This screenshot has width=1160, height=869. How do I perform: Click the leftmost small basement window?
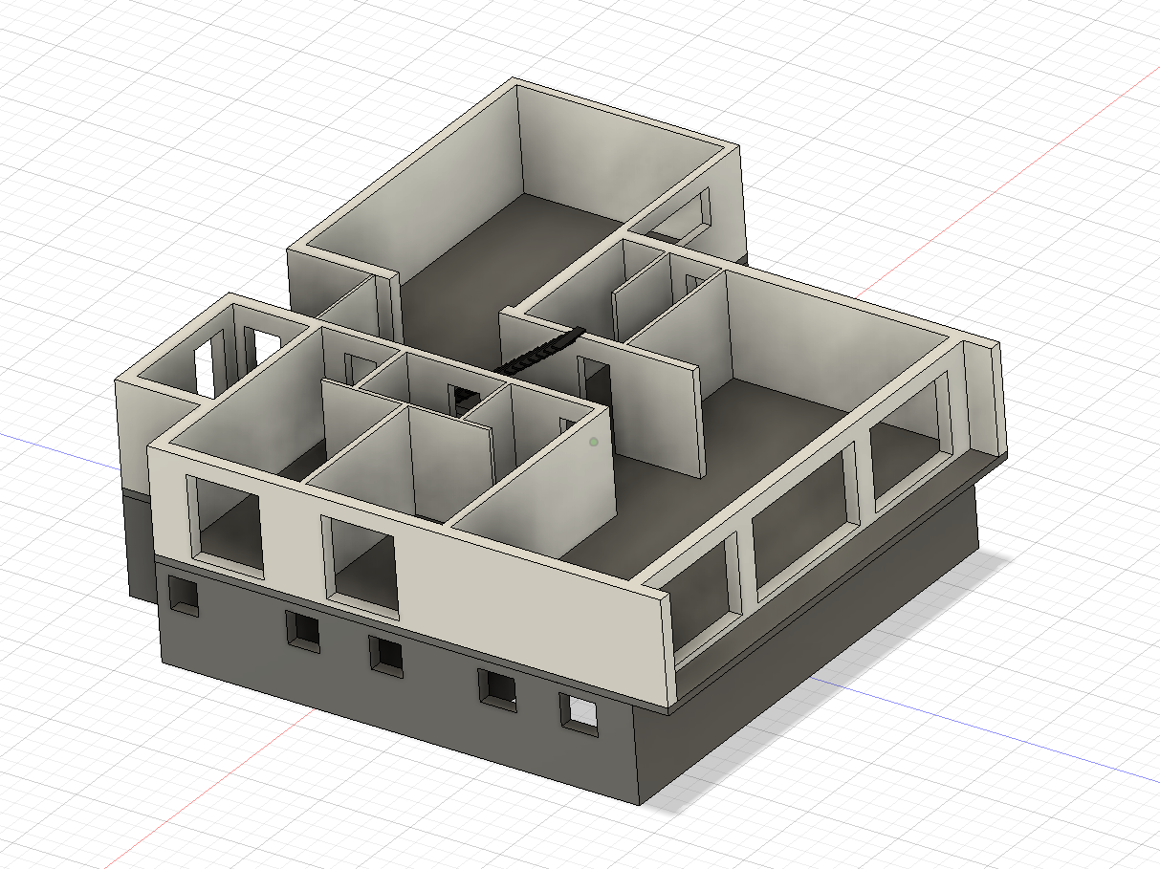(182, 594)
